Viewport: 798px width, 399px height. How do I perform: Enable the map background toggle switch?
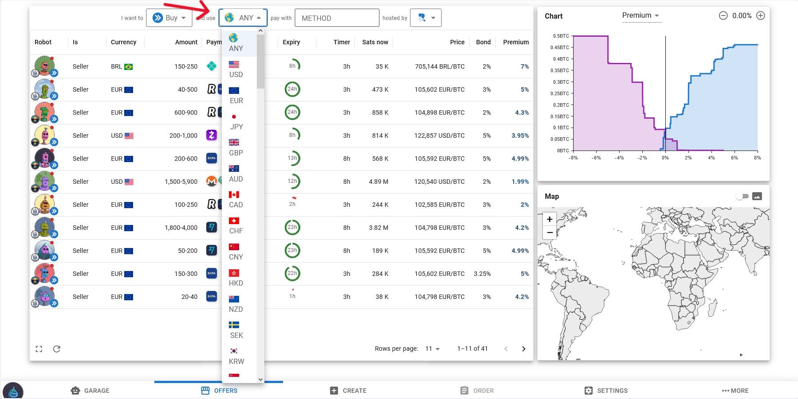(x=741, y=196)
